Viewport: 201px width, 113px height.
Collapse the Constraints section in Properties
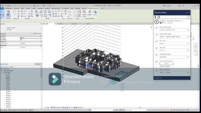pyautogui.click(x=41, y=36)
